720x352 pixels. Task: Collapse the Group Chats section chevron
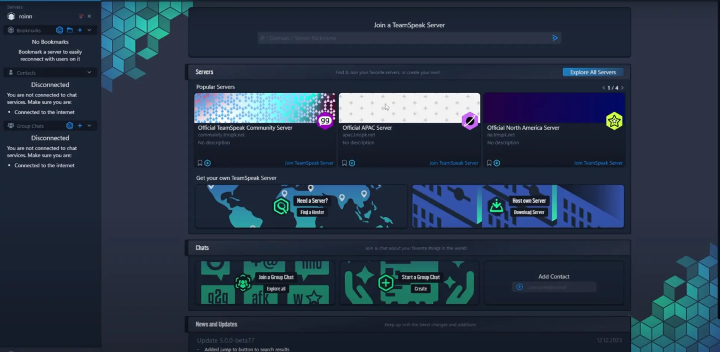point(89,126)
